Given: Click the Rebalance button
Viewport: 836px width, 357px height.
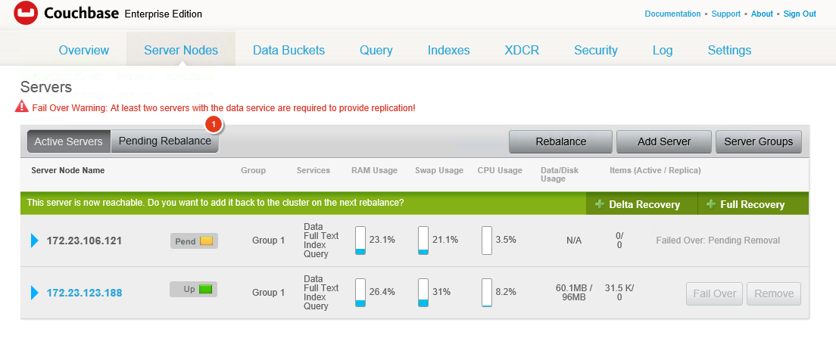Looking at the screenshot, I should coord(560,141).
